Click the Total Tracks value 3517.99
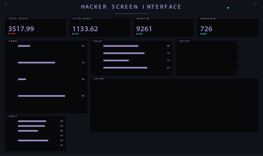Image resolution: width=263 pixels, height=156 pixels. coord(21,29)
